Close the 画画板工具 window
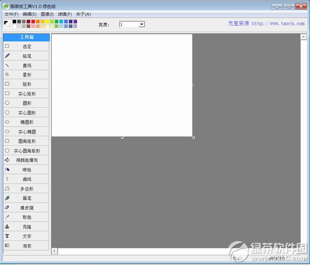Viewport: 310px width, 267px height. tap(301, 7)
